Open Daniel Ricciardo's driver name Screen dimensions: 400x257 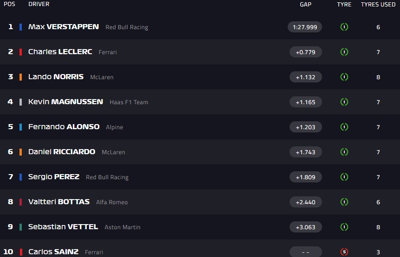[62, 152]
